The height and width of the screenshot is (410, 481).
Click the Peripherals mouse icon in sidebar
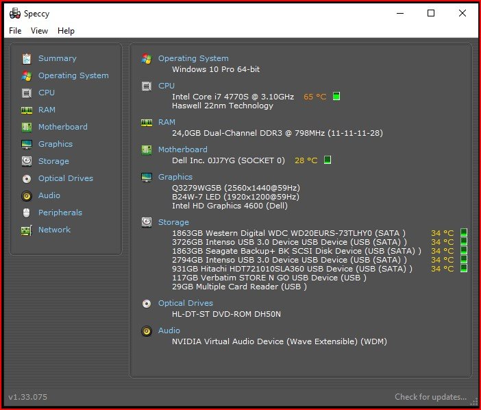point(27,213)
